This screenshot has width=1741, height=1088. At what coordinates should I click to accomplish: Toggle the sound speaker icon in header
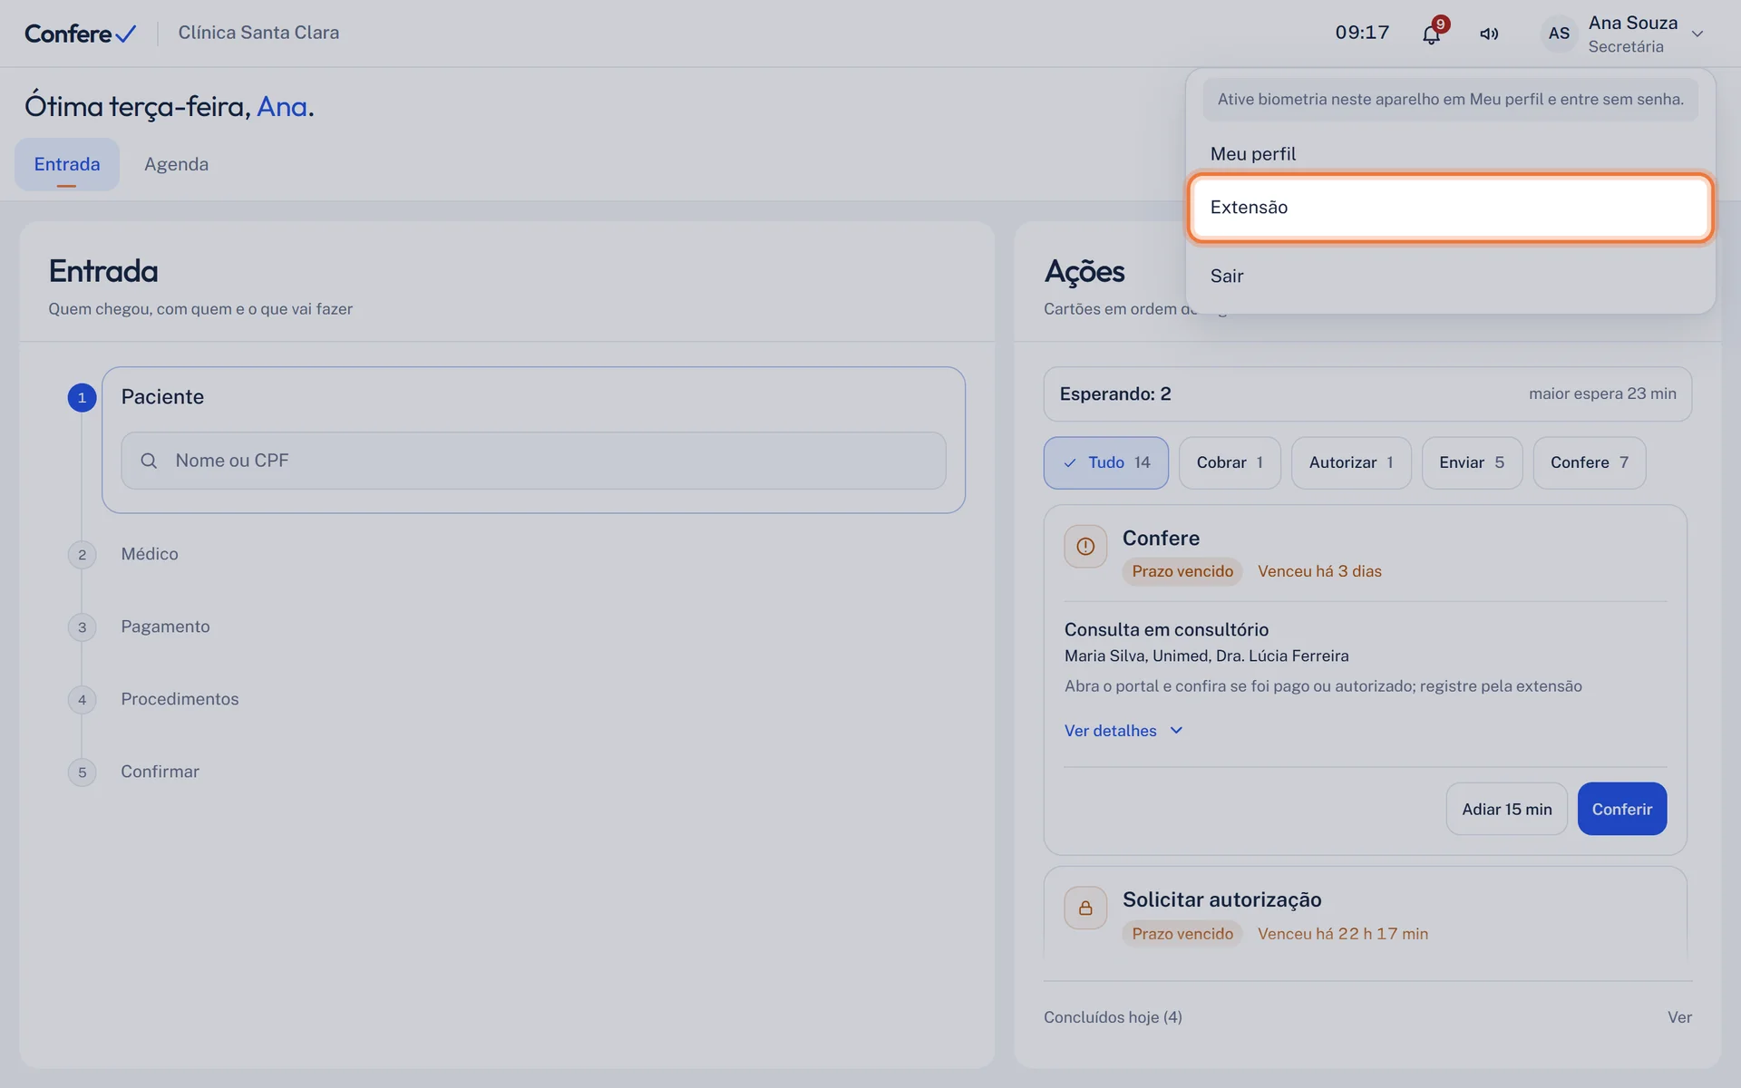[x=1489, y=34]
